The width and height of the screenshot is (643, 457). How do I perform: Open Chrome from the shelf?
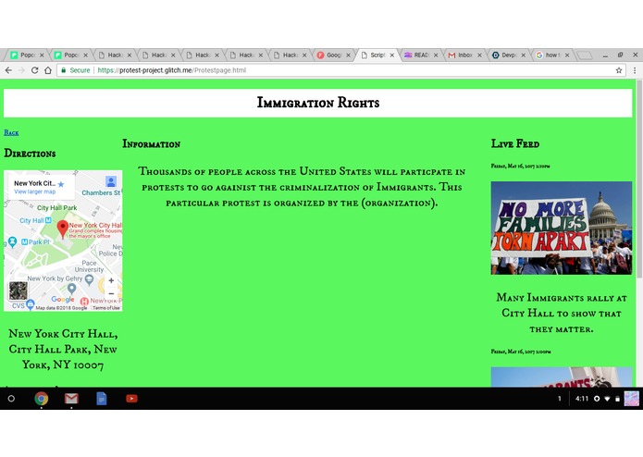[x=41, y=399]
